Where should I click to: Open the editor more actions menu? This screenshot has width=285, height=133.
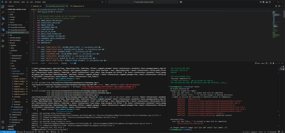282,6
